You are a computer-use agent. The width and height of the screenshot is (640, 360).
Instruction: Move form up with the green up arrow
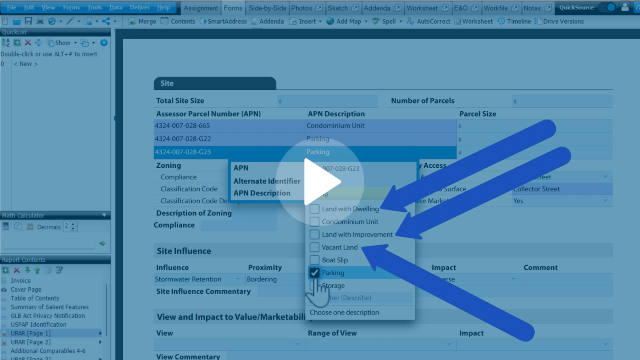coord(37,270)
